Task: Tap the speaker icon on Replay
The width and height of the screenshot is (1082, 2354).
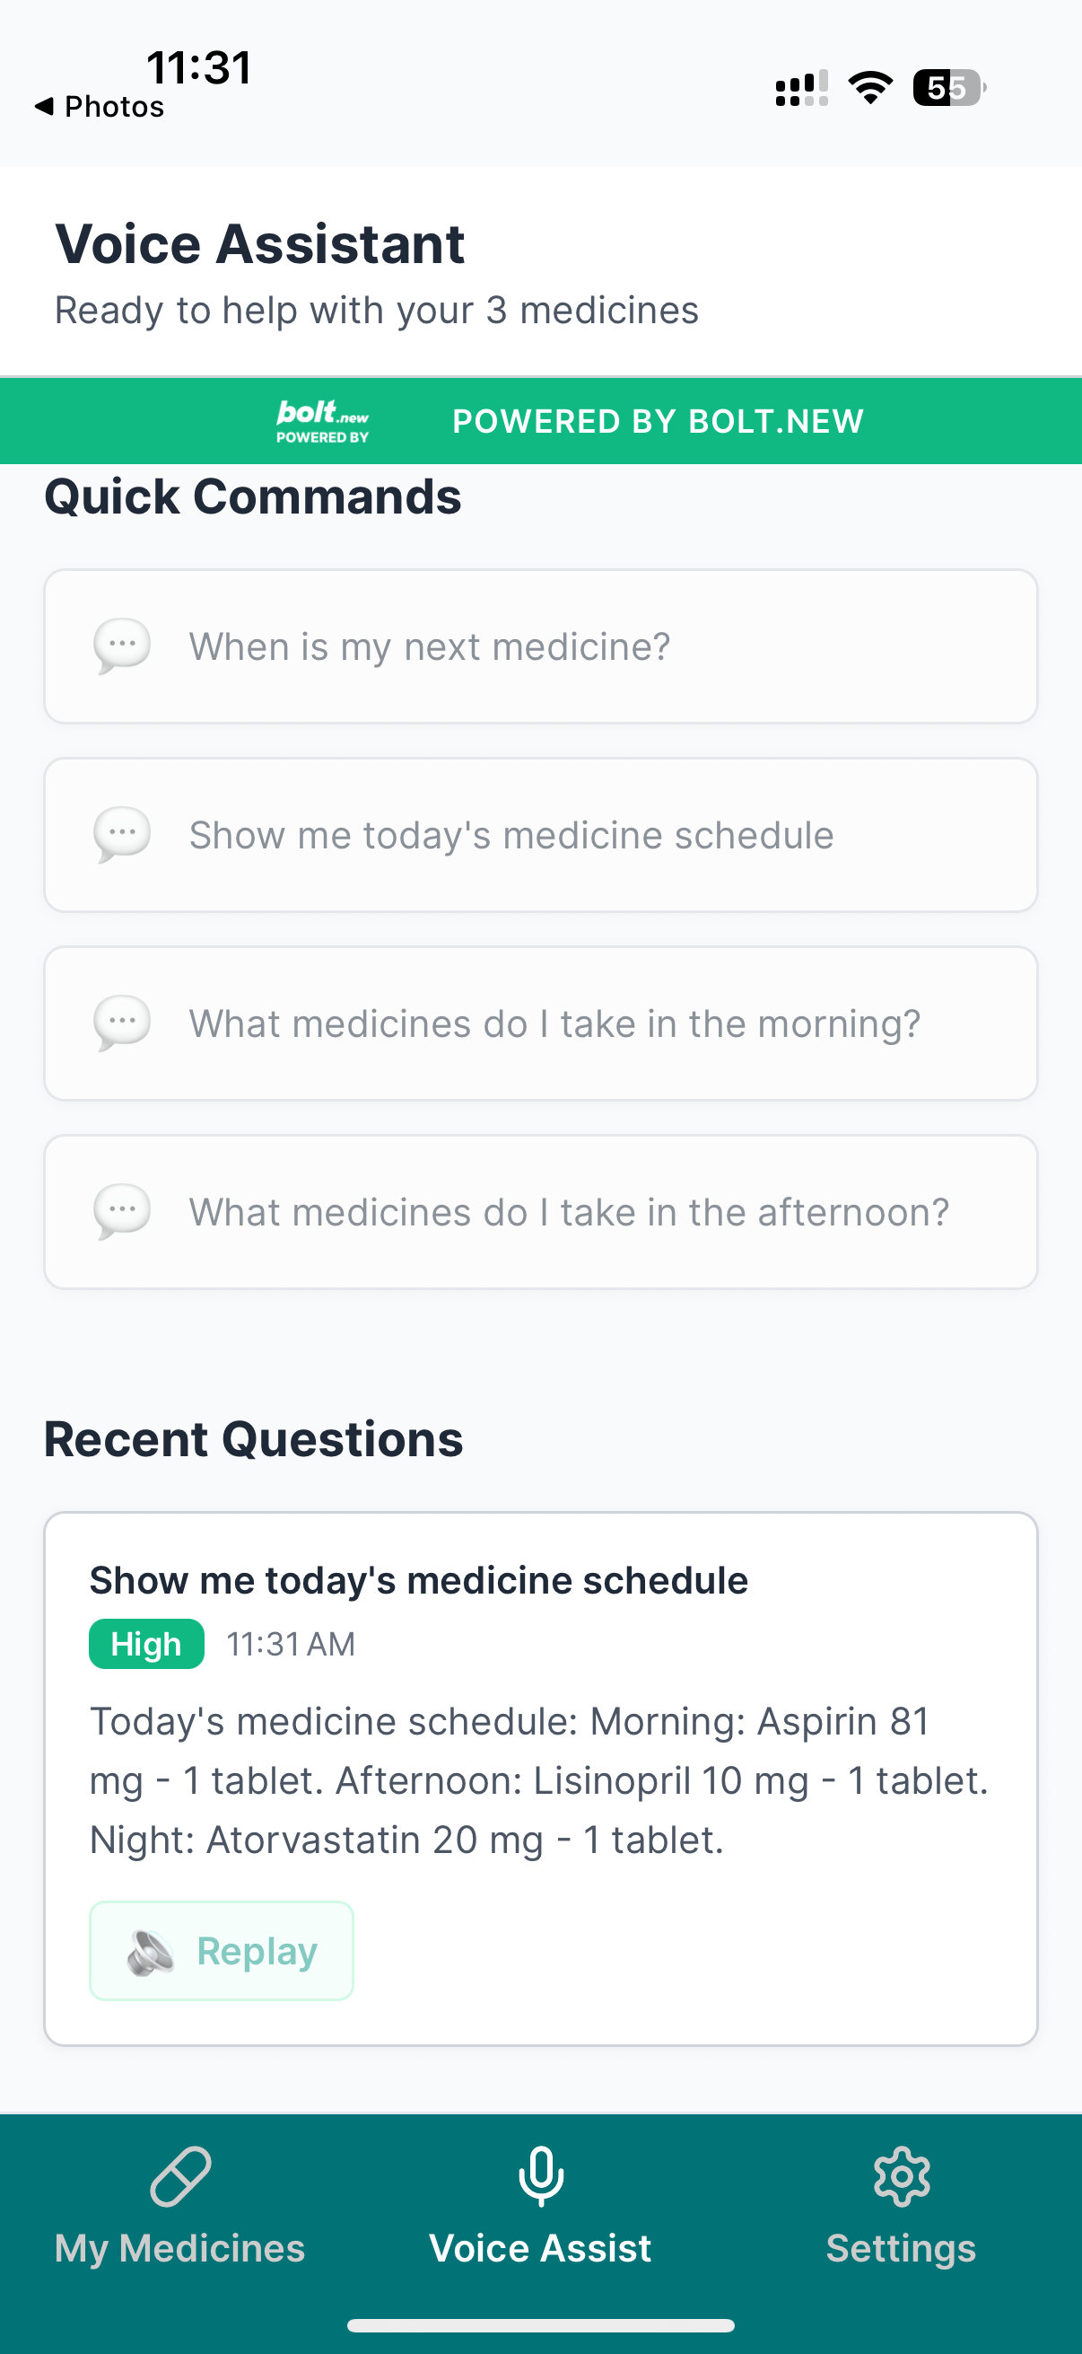Action: pos(150,1952)
